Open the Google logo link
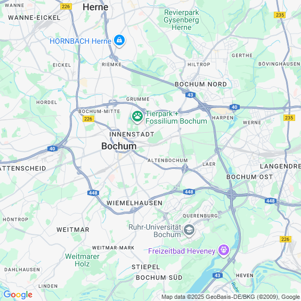Screen dimensions: 301x301 coord(18,295)
